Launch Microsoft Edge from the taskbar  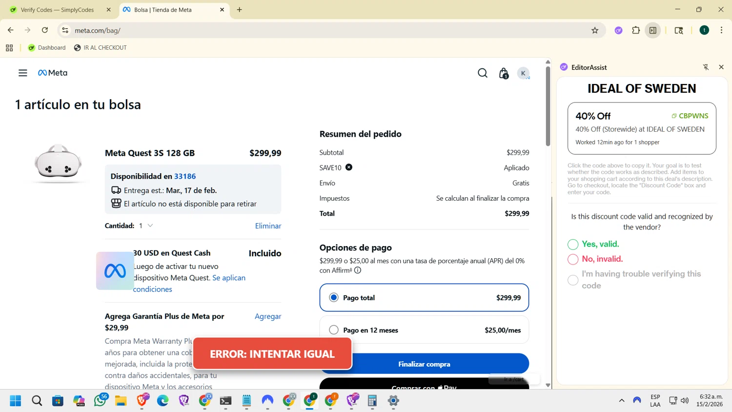[163, 401]
